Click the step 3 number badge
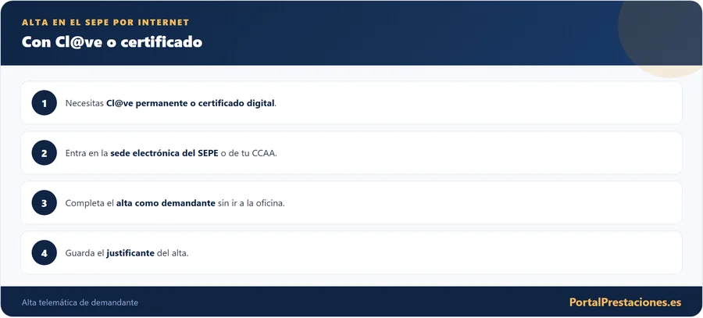The image size is (703, 318). [44, 202]
